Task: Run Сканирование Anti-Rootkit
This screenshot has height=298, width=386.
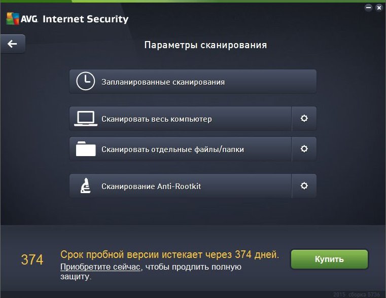Action: point(181,186)
